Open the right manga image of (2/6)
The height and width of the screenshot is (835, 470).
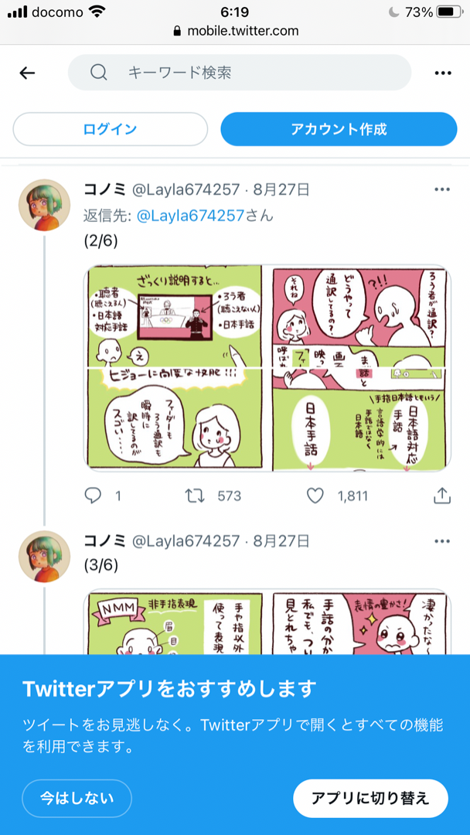pos(362,367)
